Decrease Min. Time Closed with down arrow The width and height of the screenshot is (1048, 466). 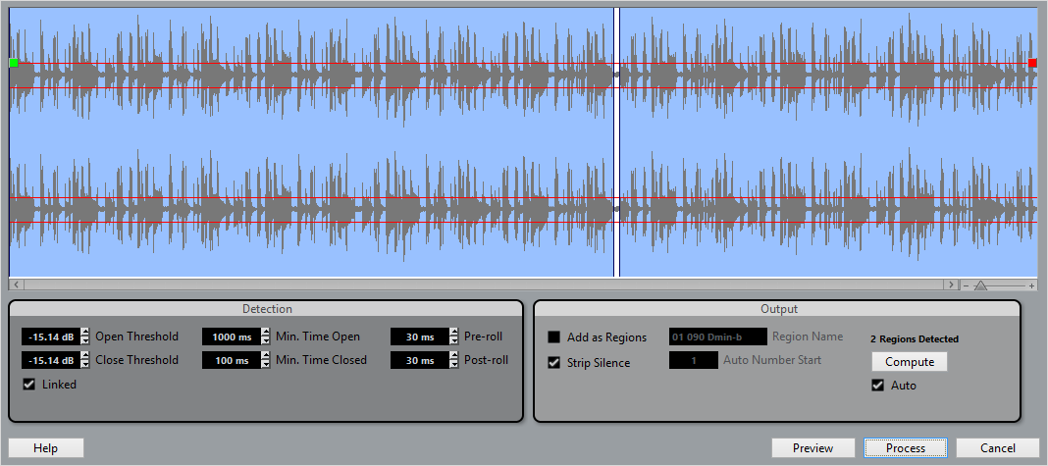(265, 364)
